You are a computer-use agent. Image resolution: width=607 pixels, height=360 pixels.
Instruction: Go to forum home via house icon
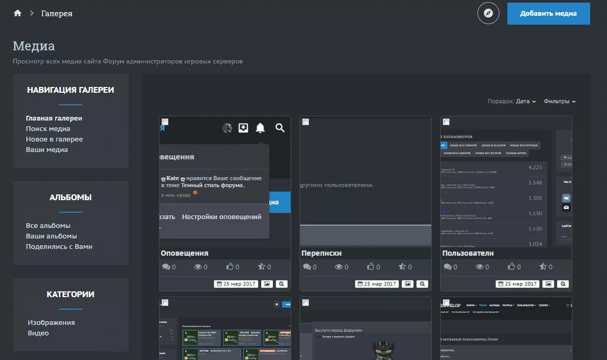click(x=17, y=13)
